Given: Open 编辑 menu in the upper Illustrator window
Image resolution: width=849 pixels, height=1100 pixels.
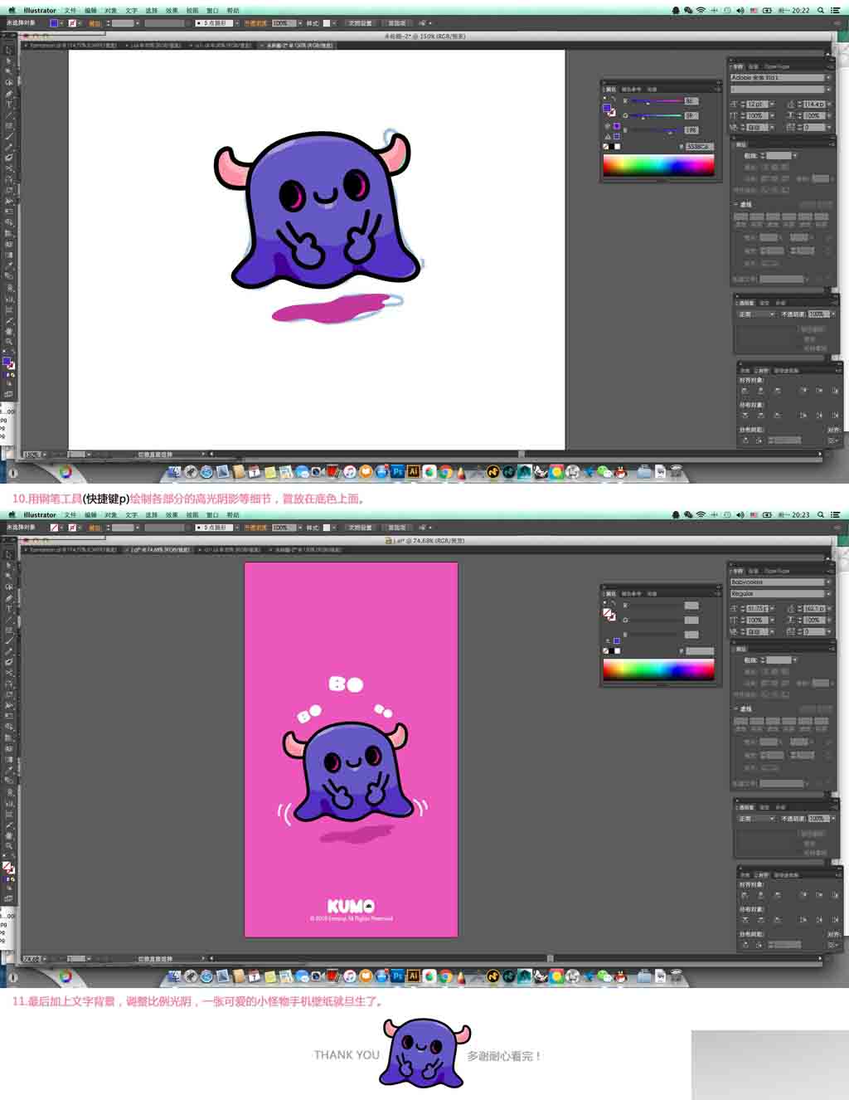Looking at the screenshot, I should coord(91,11).
